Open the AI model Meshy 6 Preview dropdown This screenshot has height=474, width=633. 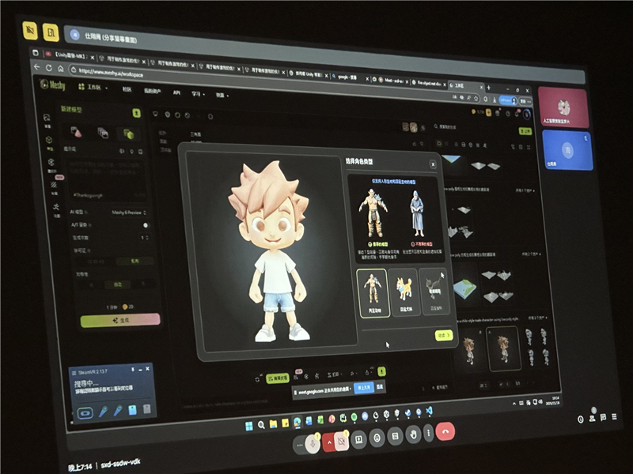(129, 212)
